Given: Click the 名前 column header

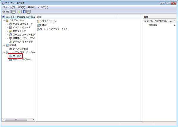Looking at the screenshot, I should coord(76,17).
